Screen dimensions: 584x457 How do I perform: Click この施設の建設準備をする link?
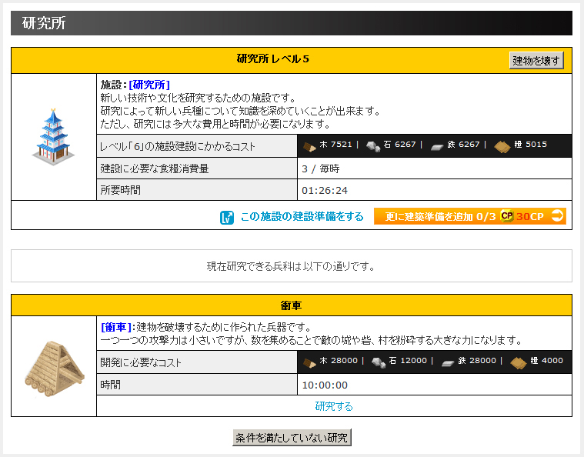pos(302,217)
